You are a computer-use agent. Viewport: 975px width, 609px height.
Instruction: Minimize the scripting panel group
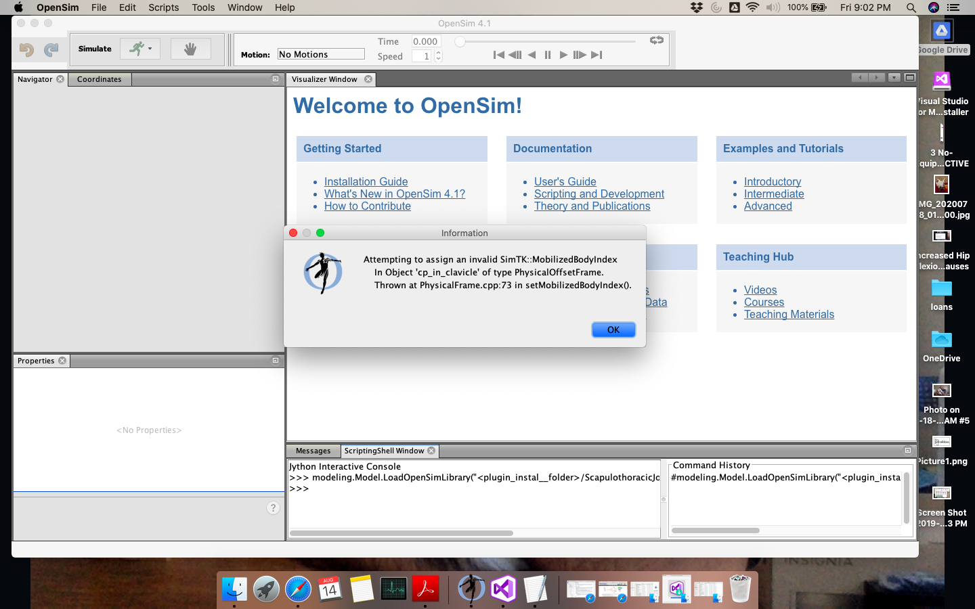908,450
